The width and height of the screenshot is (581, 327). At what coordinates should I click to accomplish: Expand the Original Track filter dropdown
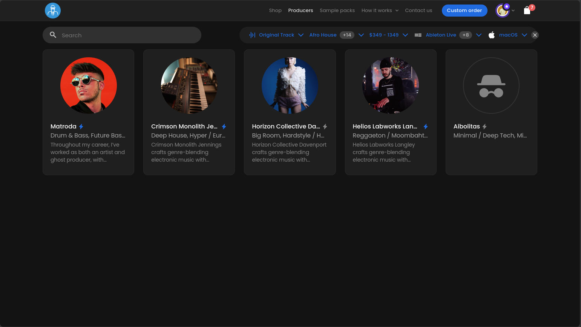[x=301, y=35]
